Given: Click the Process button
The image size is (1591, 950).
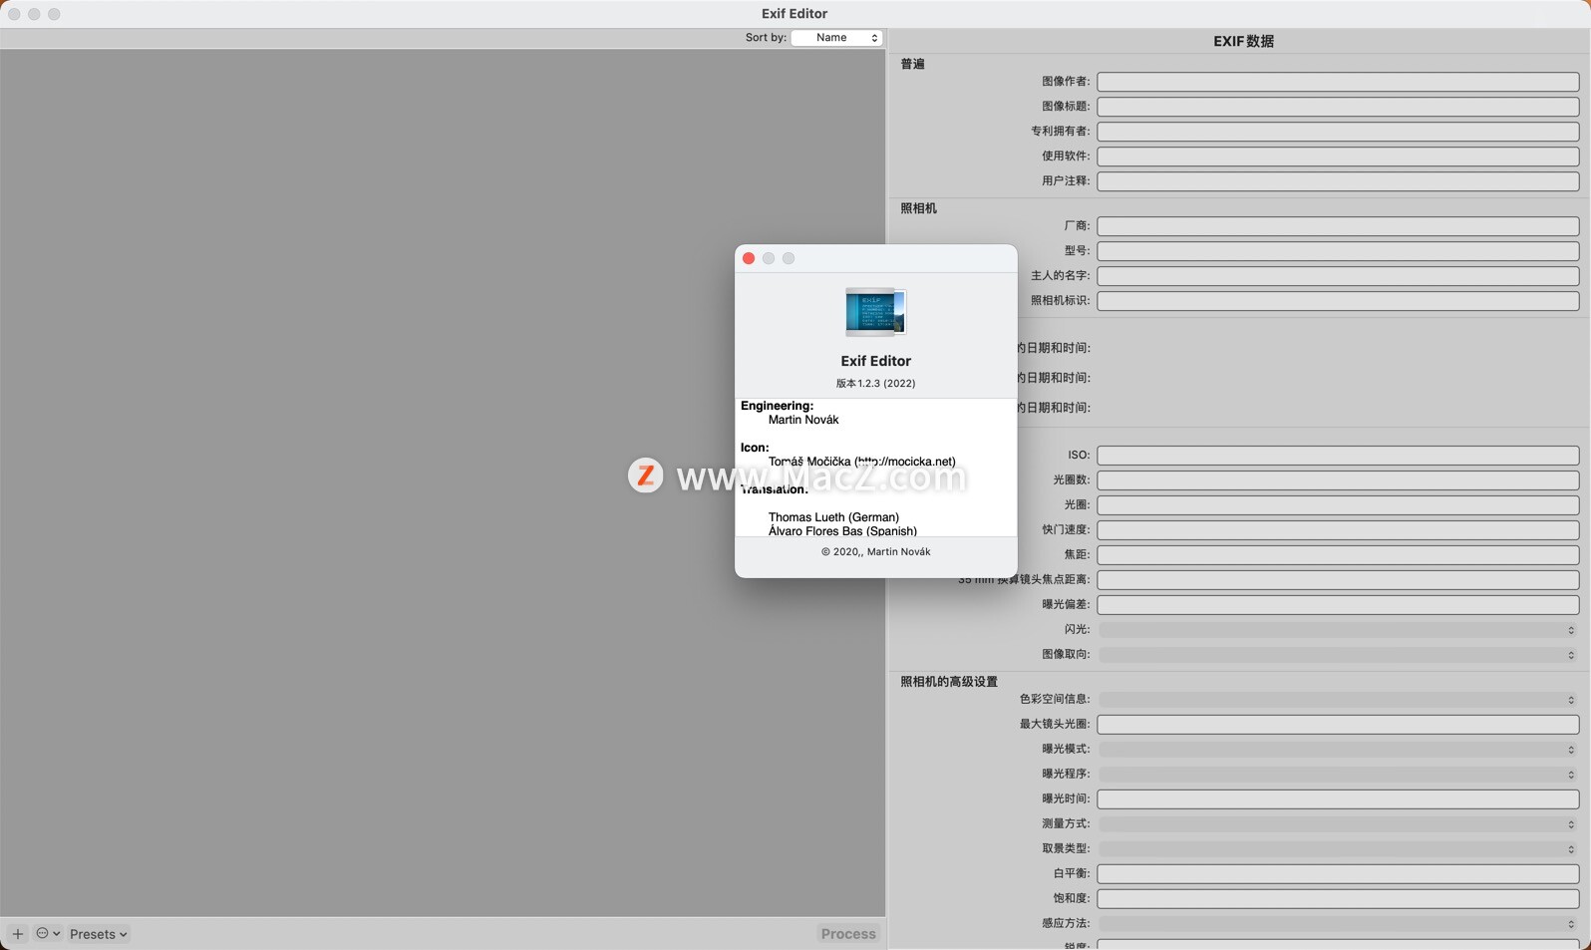Looking at the screenshot, I should (x=848, y=934).
